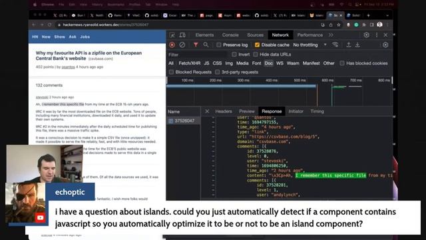
Task: Open the Preview tab
Action: tap(247, 111)
